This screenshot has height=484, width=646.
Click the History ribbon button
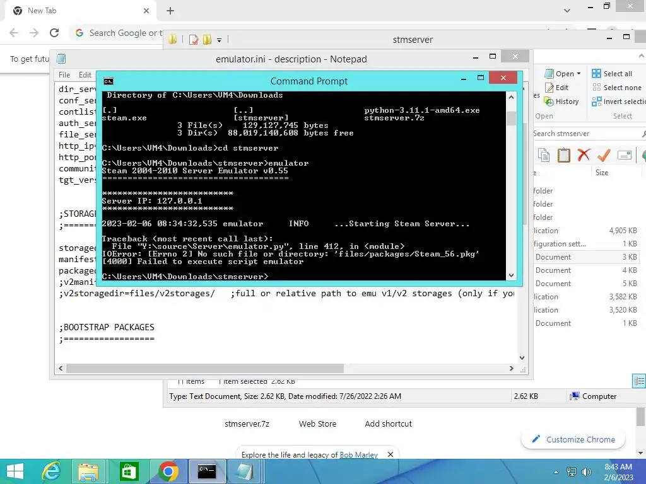[x=561, y=101]
